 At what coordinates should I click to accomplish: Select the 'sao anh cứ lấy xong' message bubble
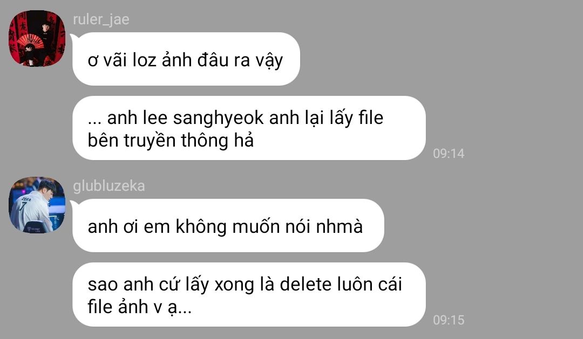coord(249,294)
